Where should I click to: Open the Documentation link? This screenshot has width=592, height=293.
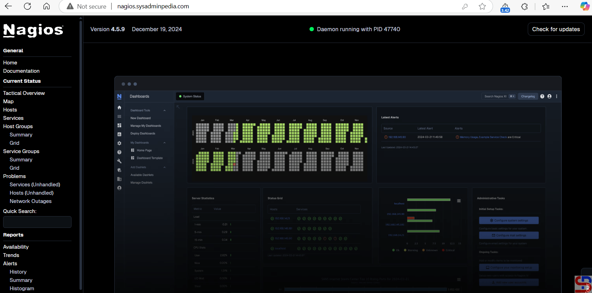point(21,71)
